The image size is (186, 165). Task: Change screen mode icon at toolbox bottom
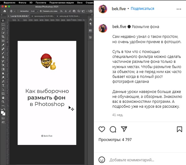(3, 122)
